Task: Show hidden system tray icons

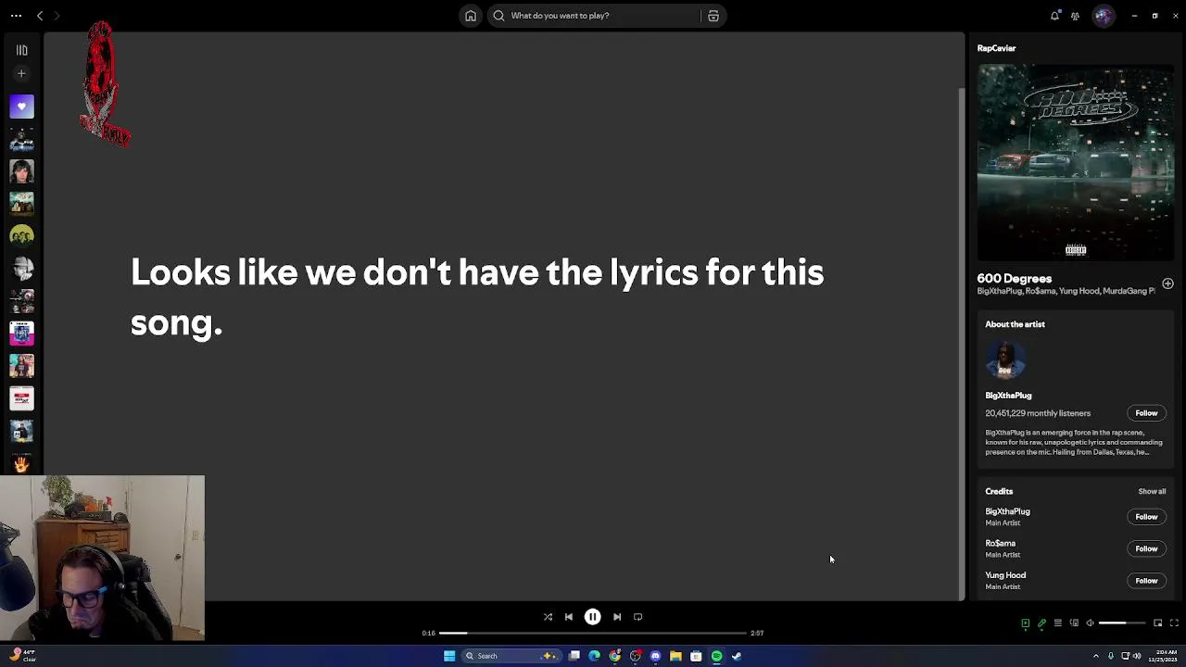Action: point(1095,656)
